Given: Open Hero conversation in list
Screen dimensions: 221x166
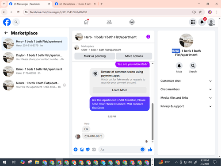Looking at the screenshot, I should click(x=34, y=43).
